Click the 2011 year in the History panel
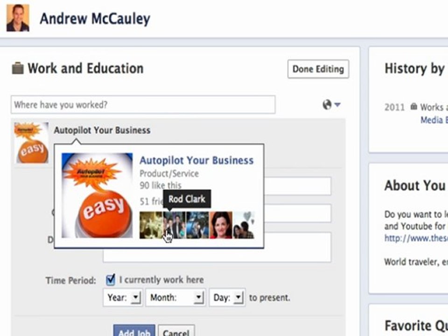 tap(395, 107)
